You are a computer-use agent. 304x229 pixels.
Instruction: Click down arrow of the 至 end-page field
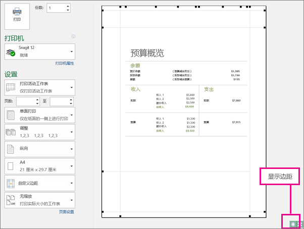(x=71, y=103)
